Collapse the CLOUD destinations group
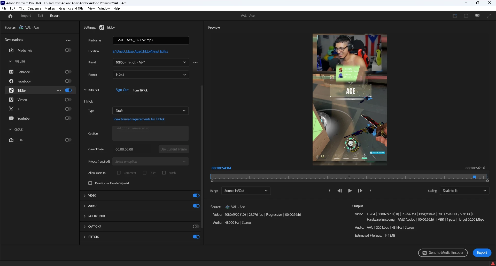This screenshot has height=266, width=496. pos(10,129)
